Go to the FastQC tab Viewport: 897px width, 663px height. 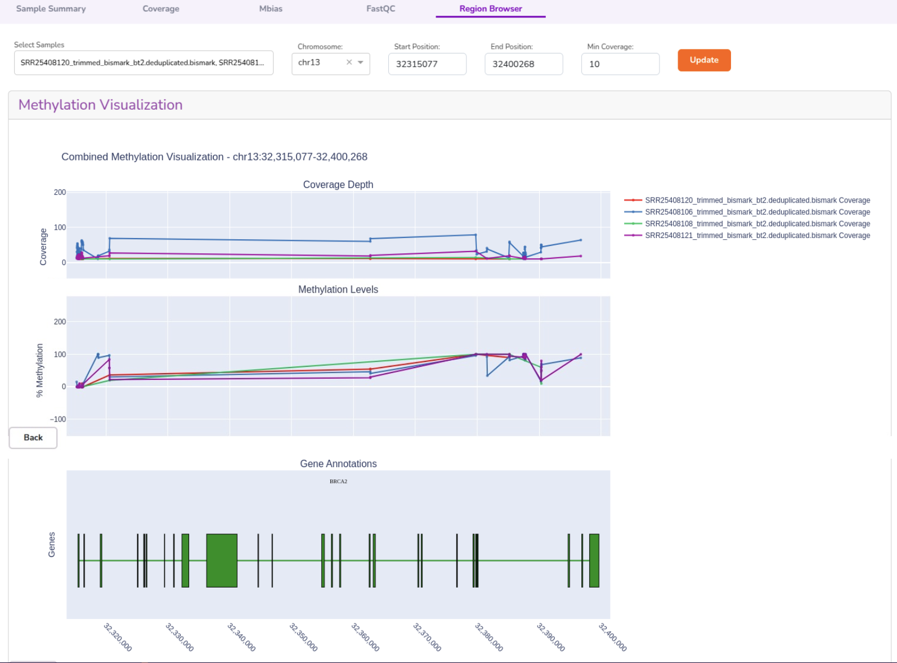click(381, 8)
